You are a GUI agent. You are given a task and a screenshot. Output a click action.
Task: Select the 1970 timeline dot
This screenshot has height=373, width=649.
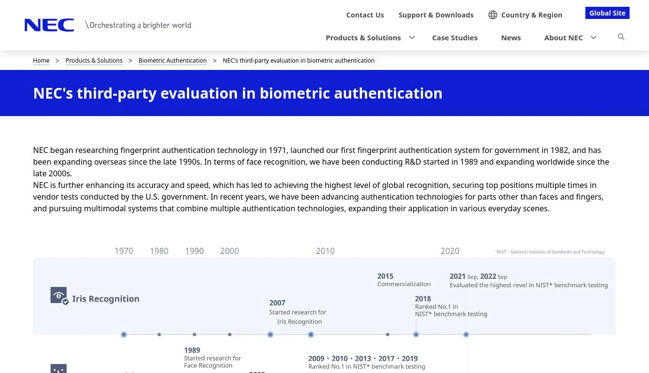(124, 335)
